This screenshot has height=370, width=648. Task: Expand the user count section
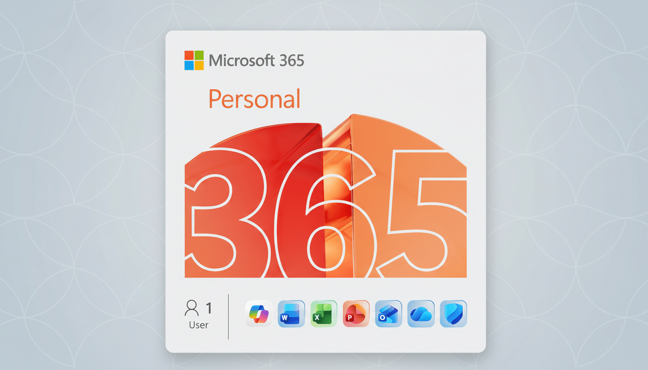coord(199,316)
